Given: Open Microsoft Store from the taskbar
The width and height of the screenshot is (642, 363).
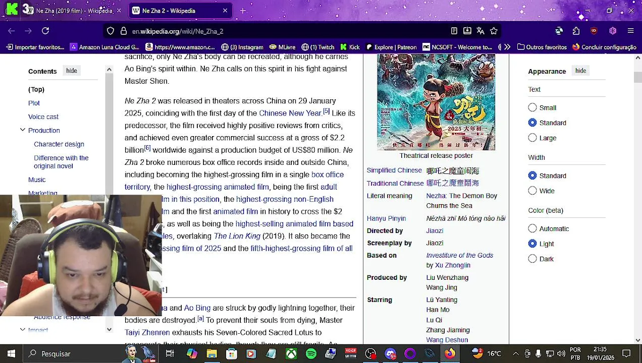Looking at the screenshot, I should (231, 353).
